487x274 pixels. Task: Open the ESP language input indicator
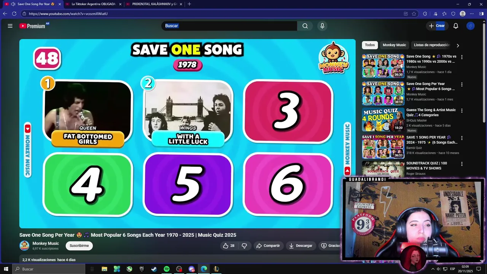point(452,269)
